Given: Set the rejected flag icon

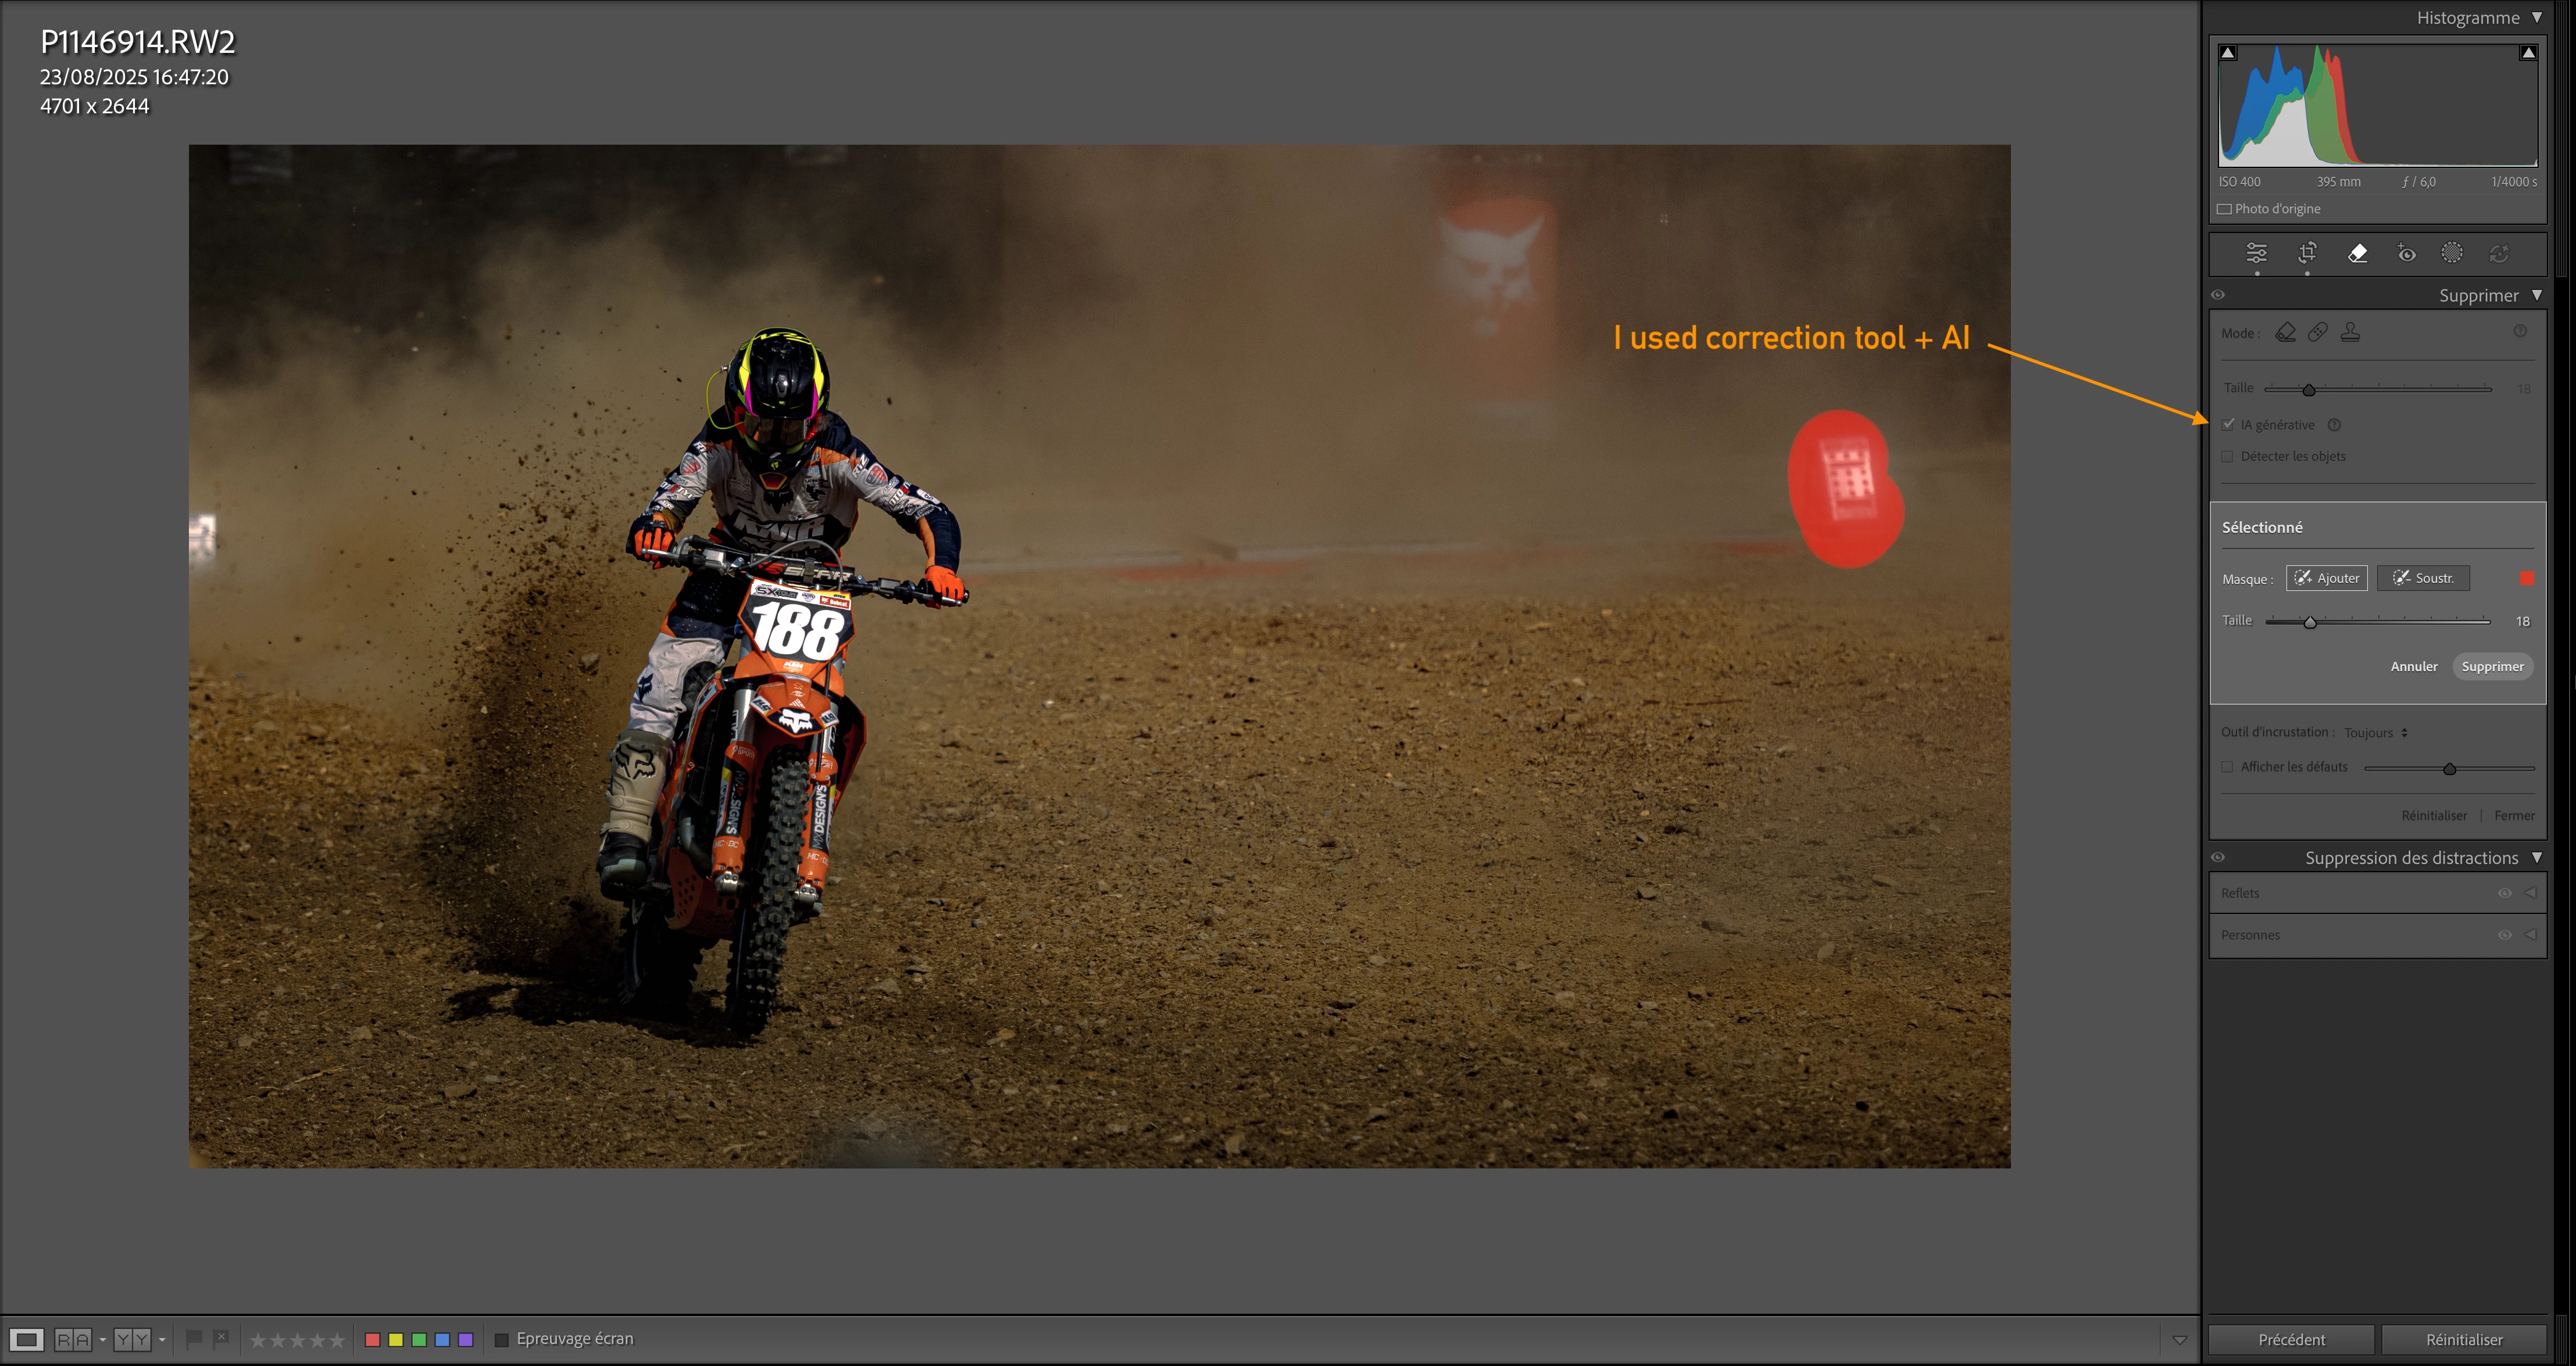Looking at the screenshot, I should coord(221,1338).
